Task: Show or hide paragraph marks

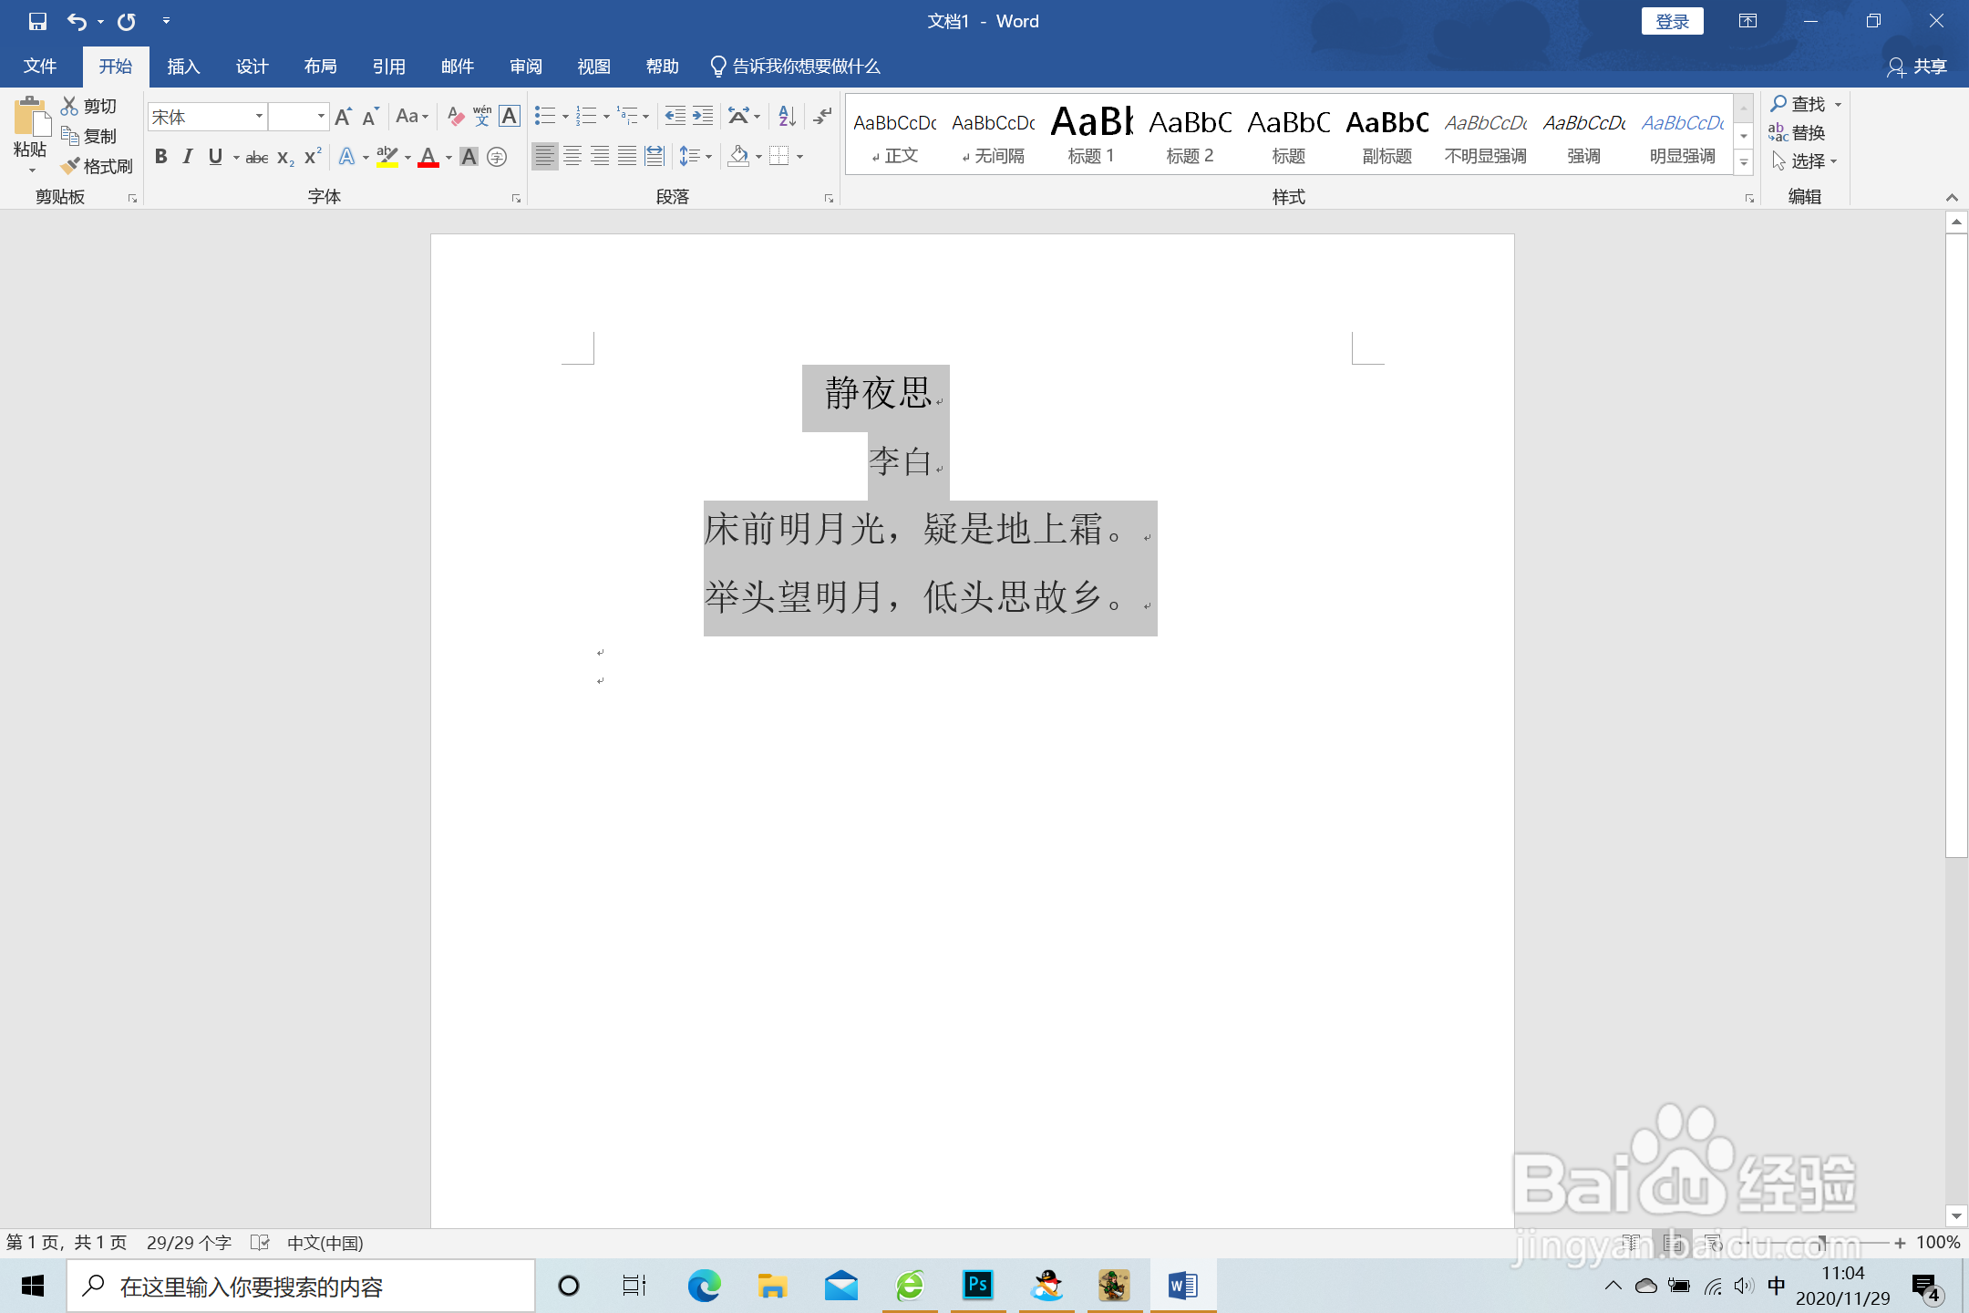Action: click(822, 116)
